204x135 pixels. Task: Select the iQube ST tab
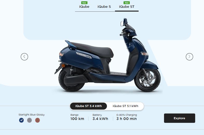pos(127,7)
